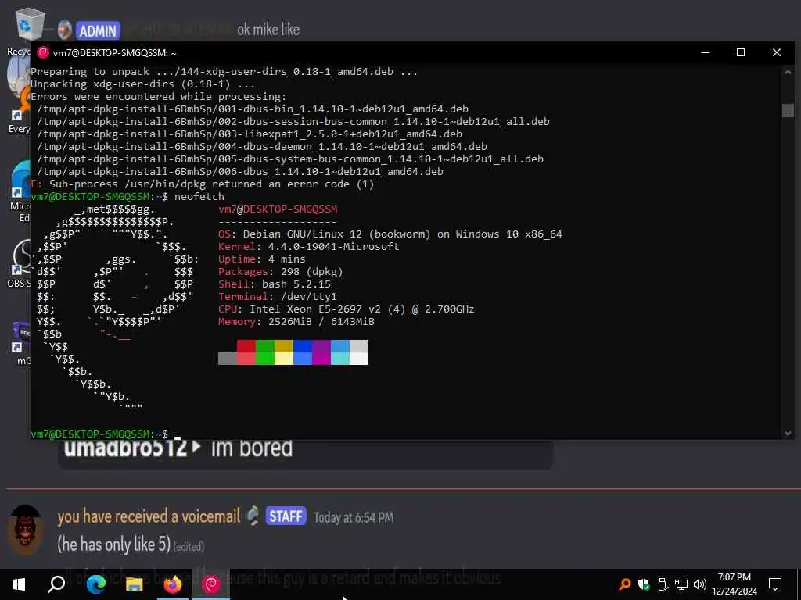Click the yellow neofetch color block
This screenshot has height=600, width=801.
[x=283, y=352]
